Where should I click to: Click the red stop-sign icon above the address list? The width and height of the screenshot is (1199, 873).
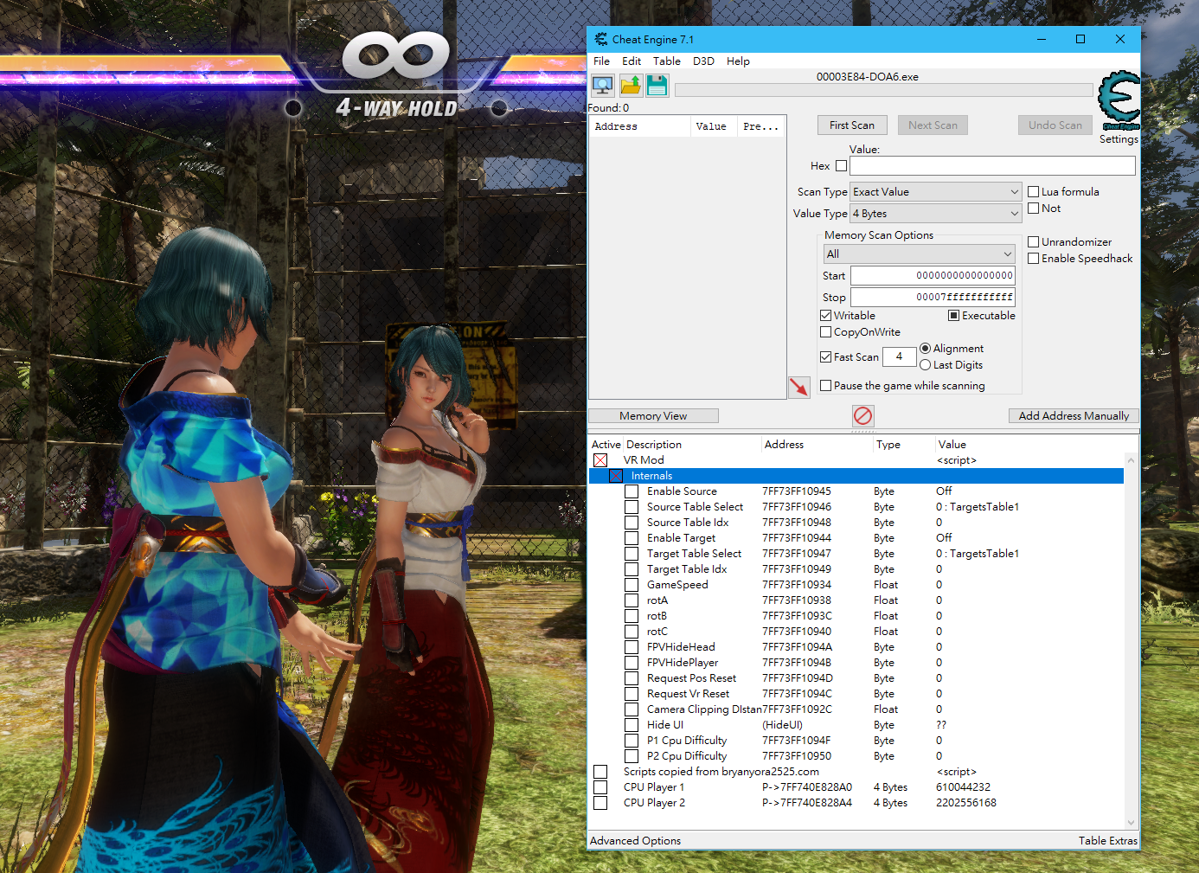point(862,415)
